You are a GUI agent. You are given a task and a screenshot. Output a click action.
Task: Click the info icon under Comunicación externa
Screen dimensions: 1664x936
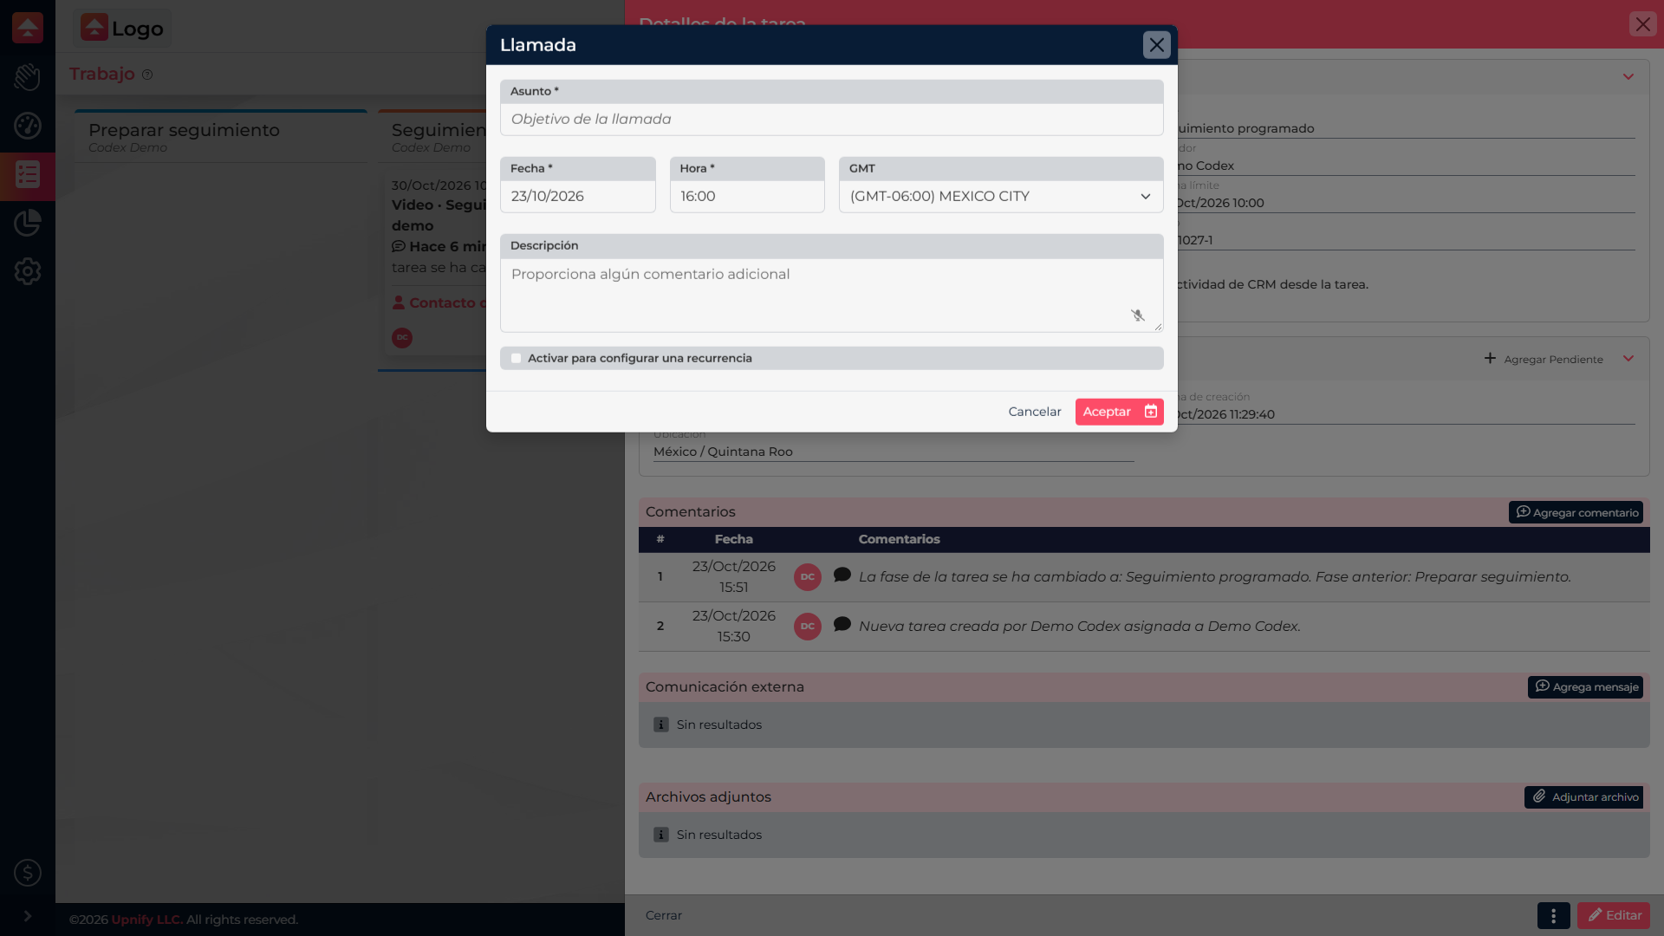pos(660,725)
